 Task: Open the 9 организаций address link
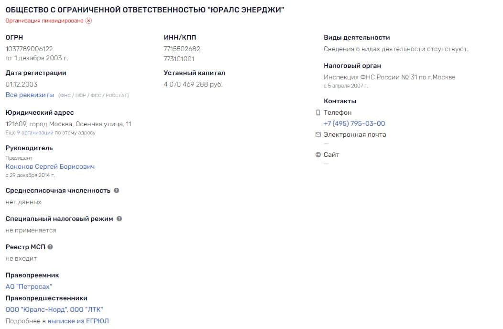(35, 132)
